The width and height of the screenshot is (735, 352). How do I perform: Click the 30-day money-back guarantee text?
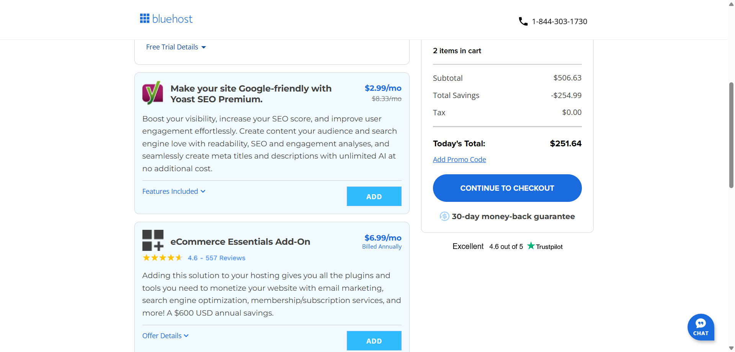pos(513,216)
